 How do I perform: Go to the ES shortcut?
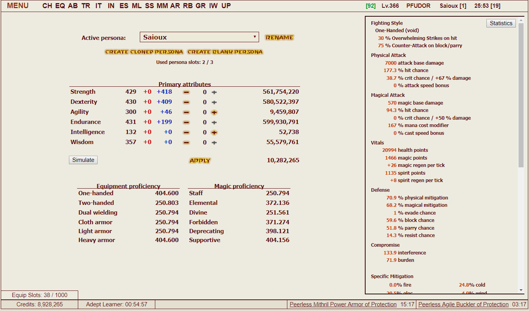(124, 6)
